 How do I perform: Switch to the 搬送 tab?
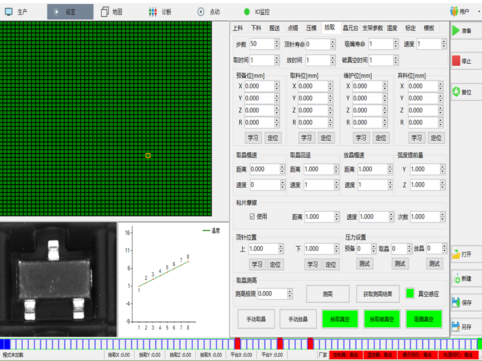[x=275, y=28]
